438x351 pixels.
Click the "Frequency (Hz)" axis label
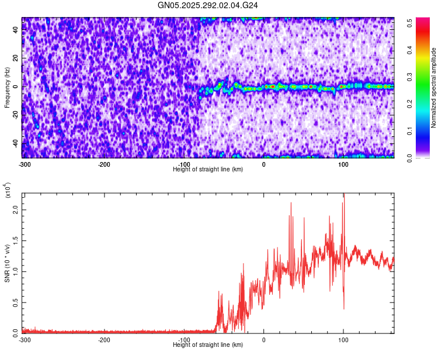point(7,87)
